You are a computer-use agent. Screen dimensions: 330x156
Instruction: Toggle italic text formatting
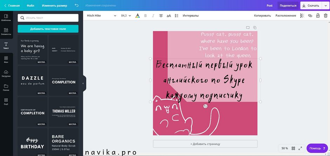point(153,16)
